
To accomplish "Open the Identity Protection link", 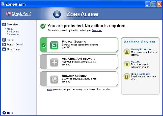I will point(142,49).
